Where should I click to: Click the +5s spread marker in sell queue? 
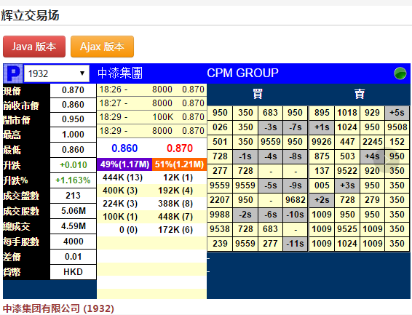pos(397,113)
